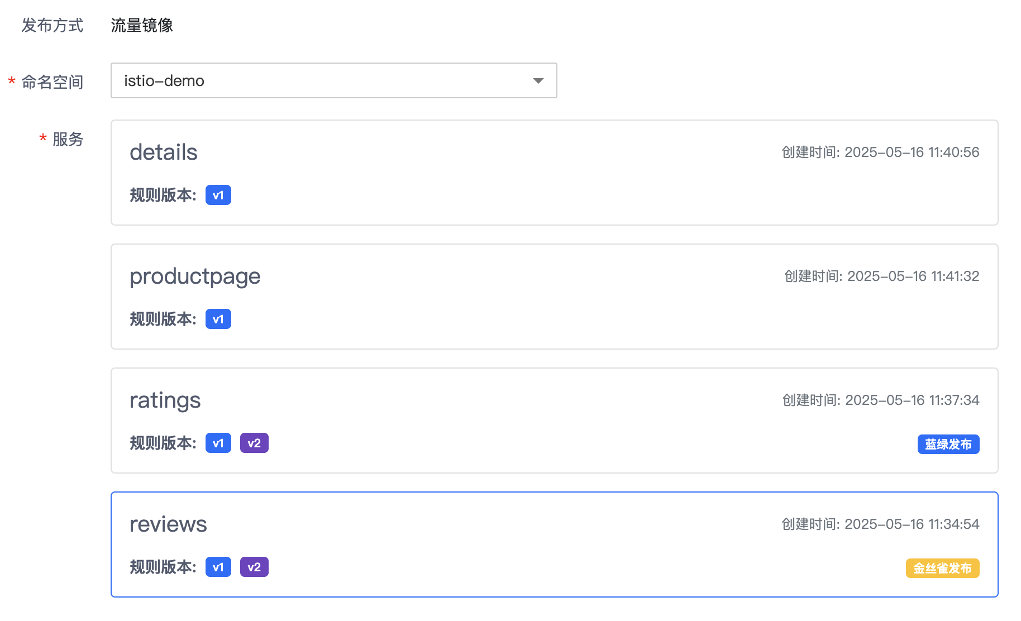Click the details service title text
Screen dimensions: 1021x621
(164, 152)
